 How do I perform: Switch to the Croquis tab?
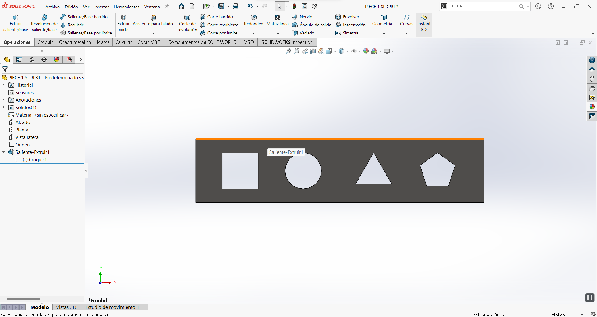pyautogui.click(x=45, y=42)
